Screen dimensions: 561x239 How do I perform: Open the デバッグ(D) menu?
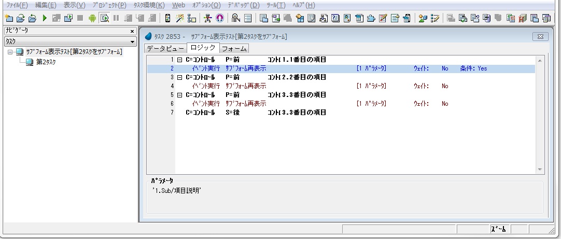[239, 5]
